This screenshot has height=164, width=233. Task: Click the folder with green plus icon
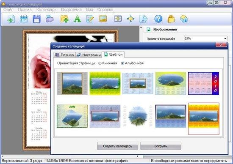coord(64,19)
